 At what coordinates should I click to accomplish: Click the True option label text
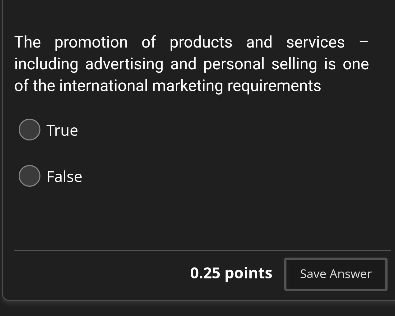(x=62, y=130)
